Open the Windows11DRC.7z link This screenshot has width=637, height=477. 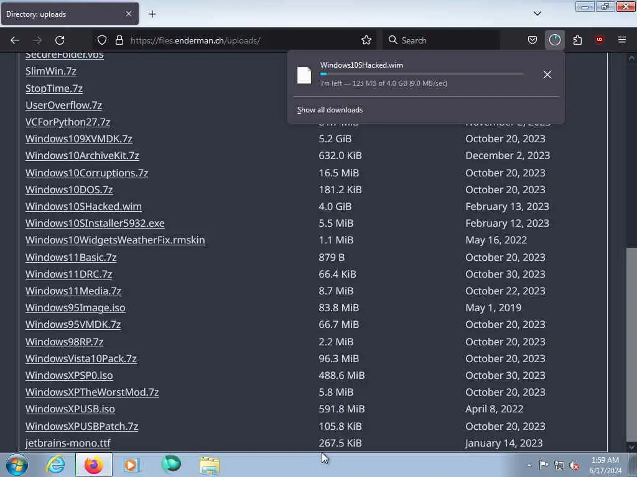coord(68,274)
